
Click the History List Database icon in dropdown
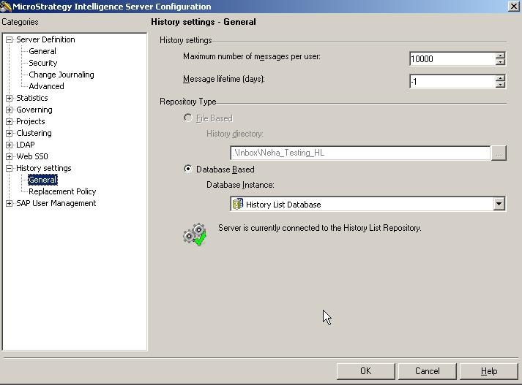click(x=238, y=205)
